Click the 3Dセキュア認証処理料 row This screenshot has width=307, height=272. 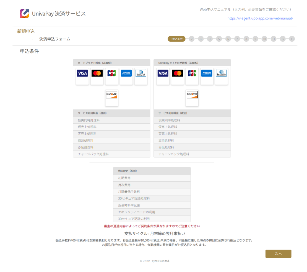tap(152, 199)
